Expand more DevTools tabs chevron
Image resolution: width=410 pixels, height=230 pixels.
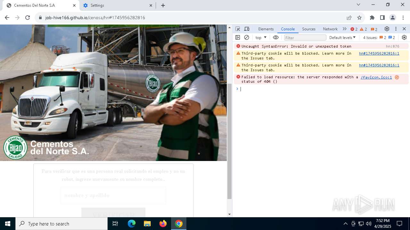tap(344, 29)
